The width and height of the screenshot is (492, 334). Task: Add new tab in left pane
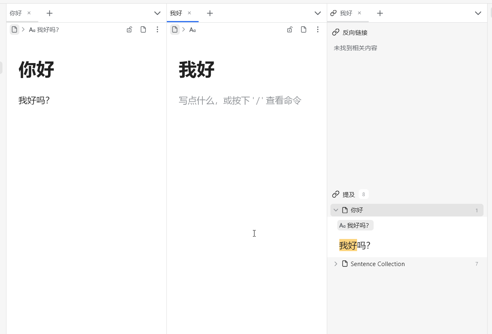[50, 13]
